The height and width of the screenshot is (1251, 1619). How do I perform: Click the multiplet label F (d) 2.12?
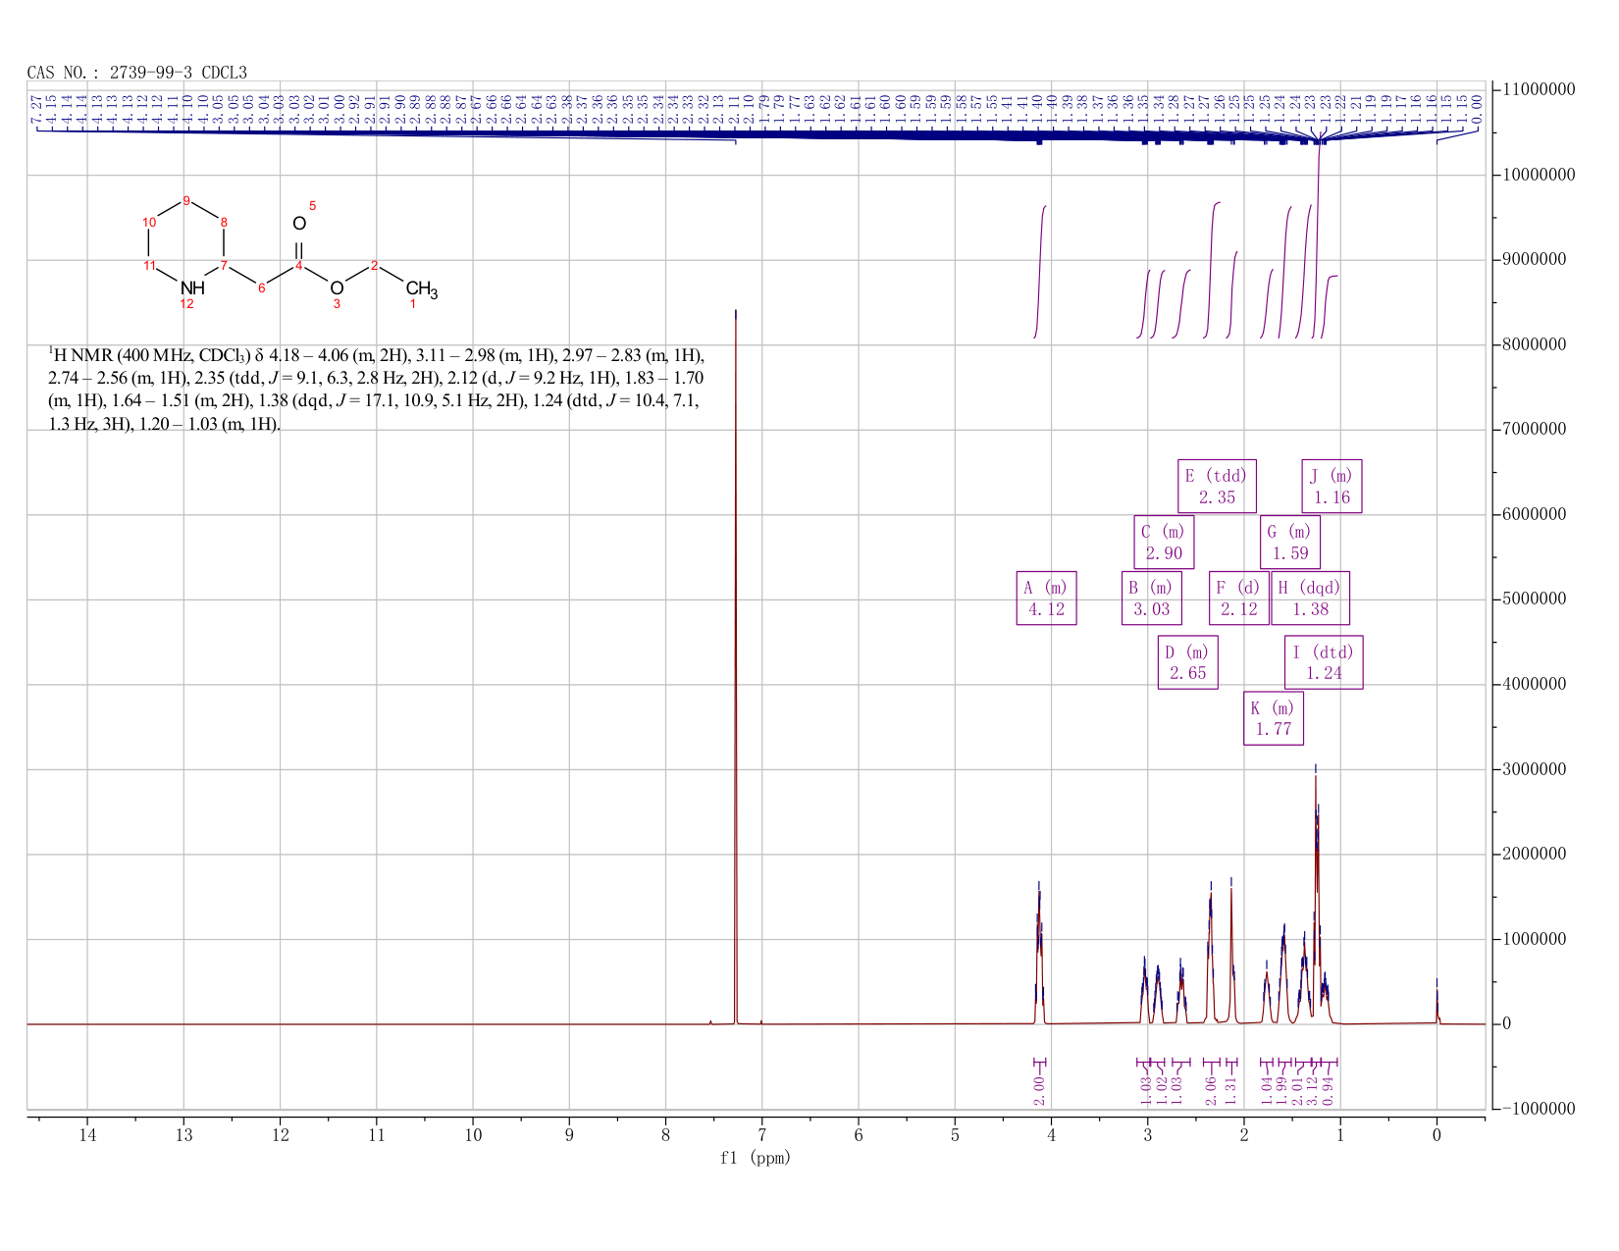pos(1237,599)
